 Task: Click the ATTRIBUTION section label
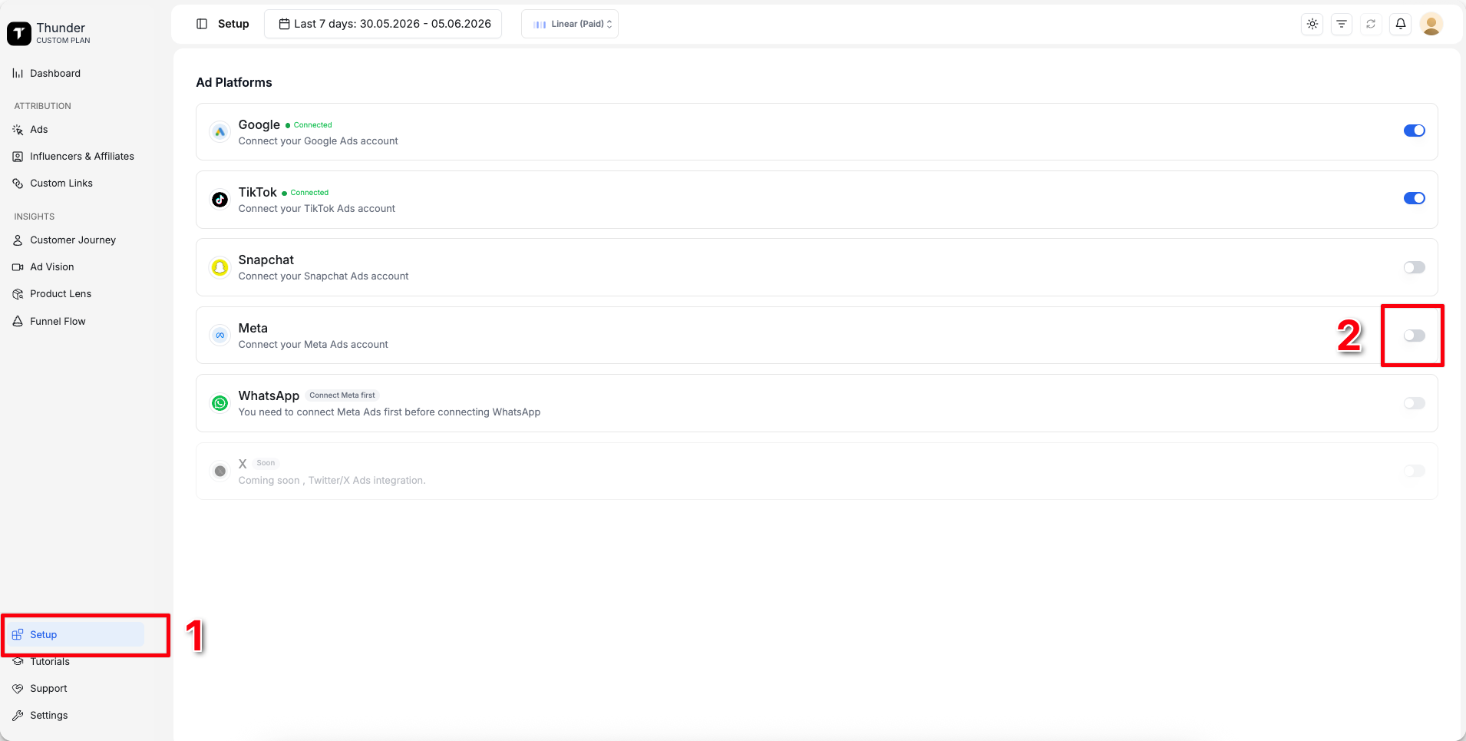point(42,106)
